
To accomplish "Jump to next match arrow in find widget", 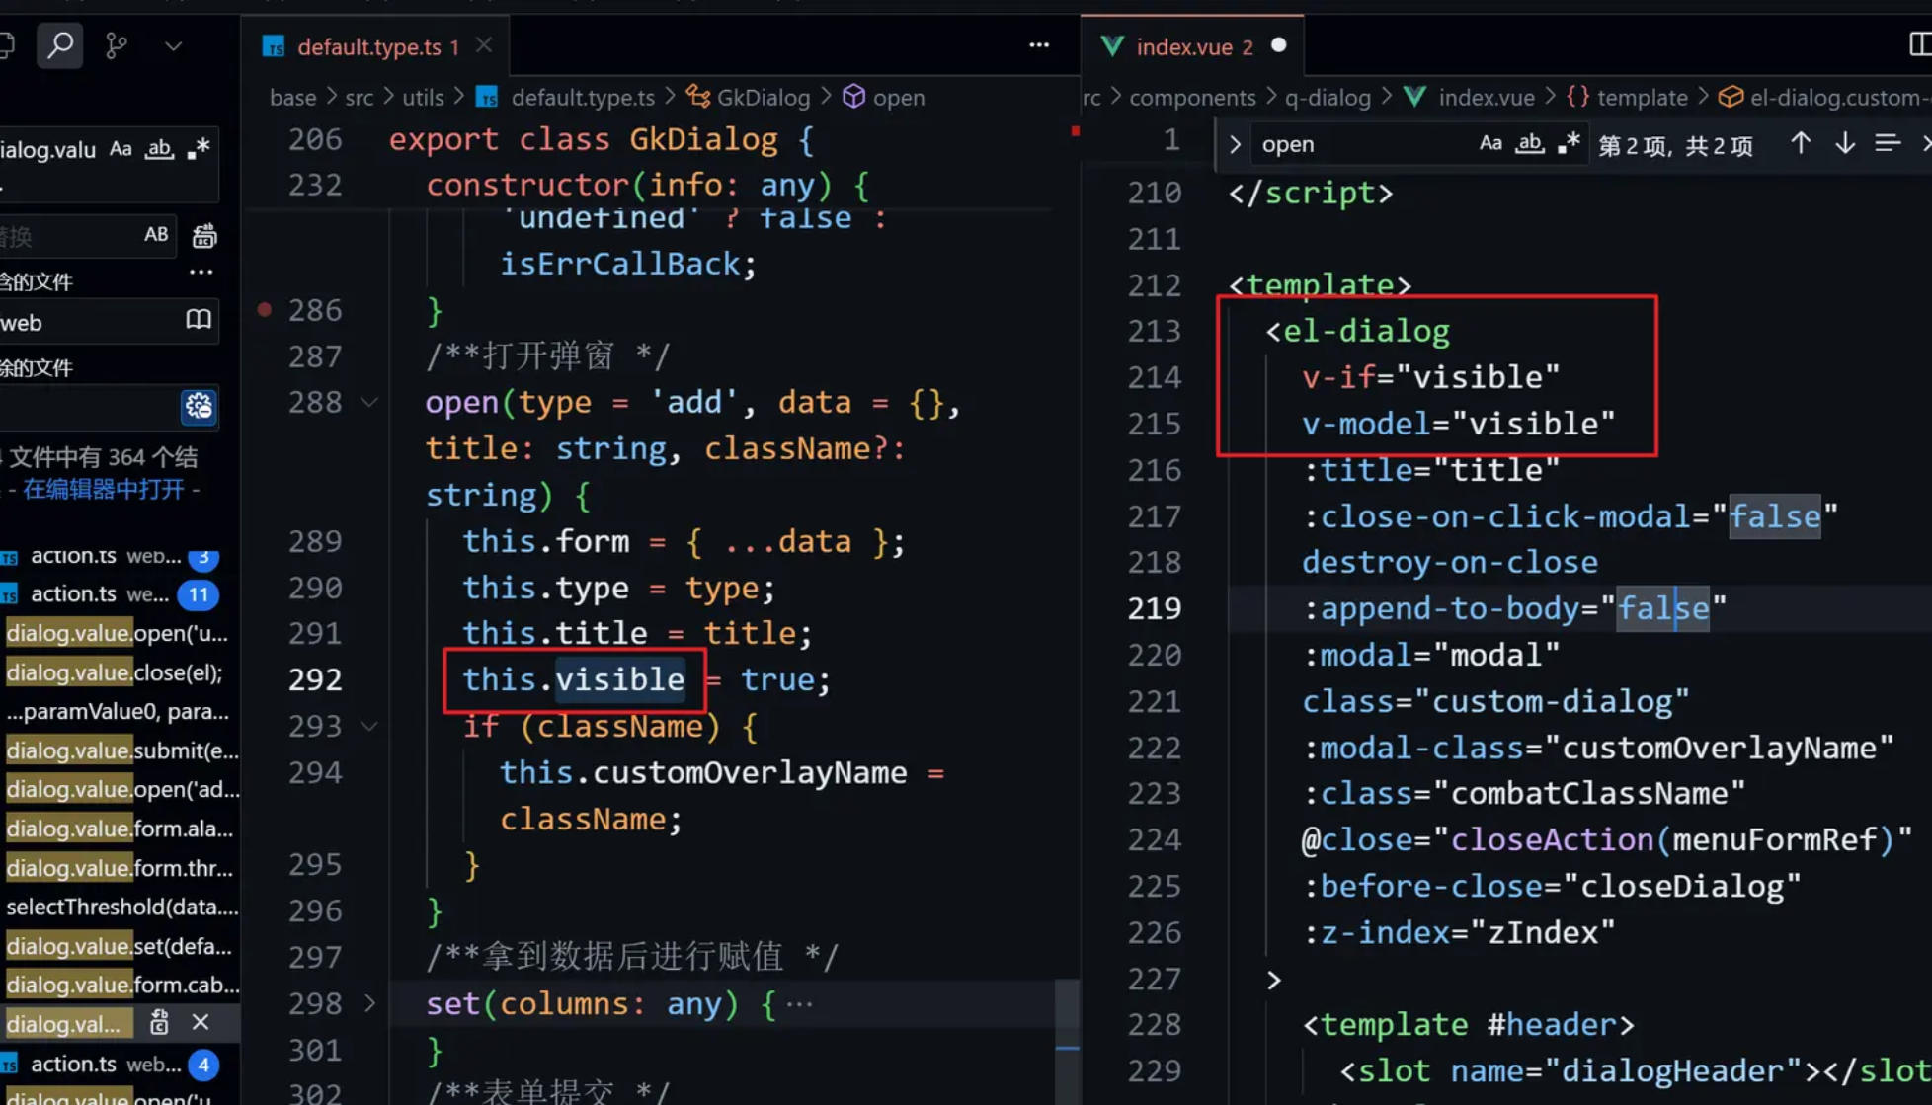I will [1844, 144].
